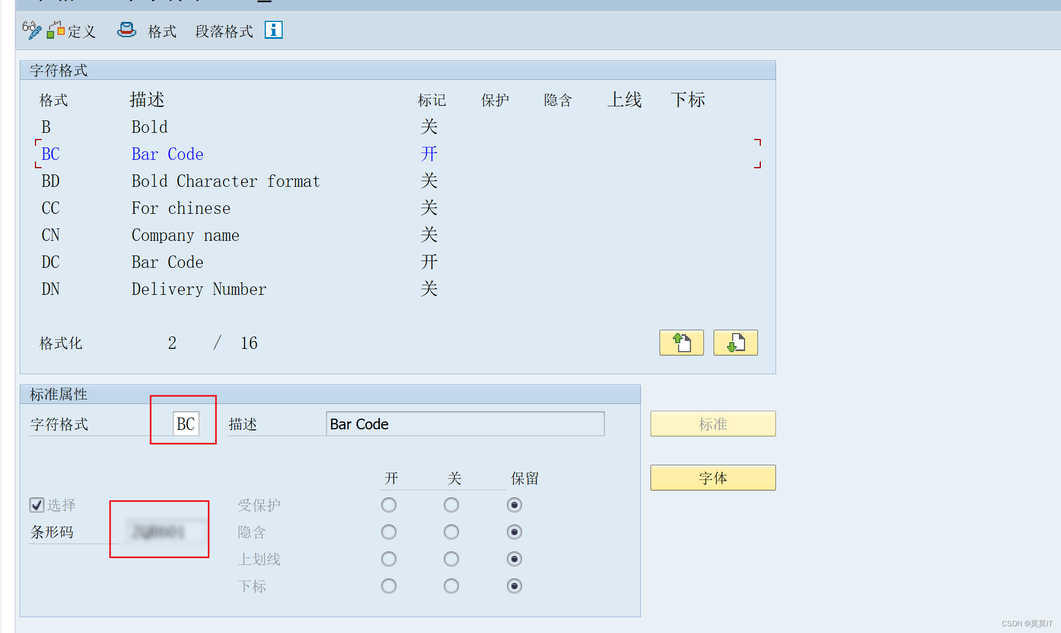The width and height of the screenshot is (1061, 633).
Task: Click 'For chinese' description
Action: (x=181, y=208)
